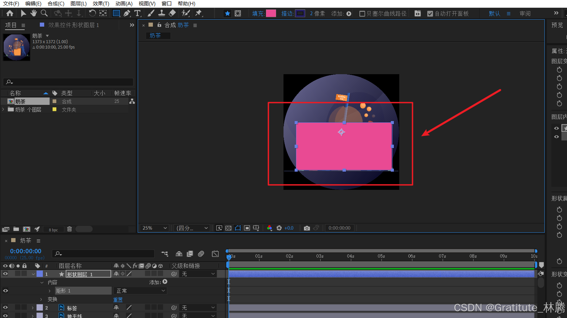
Task: Select the Hand tool
Action: click(x=33, y=13)
